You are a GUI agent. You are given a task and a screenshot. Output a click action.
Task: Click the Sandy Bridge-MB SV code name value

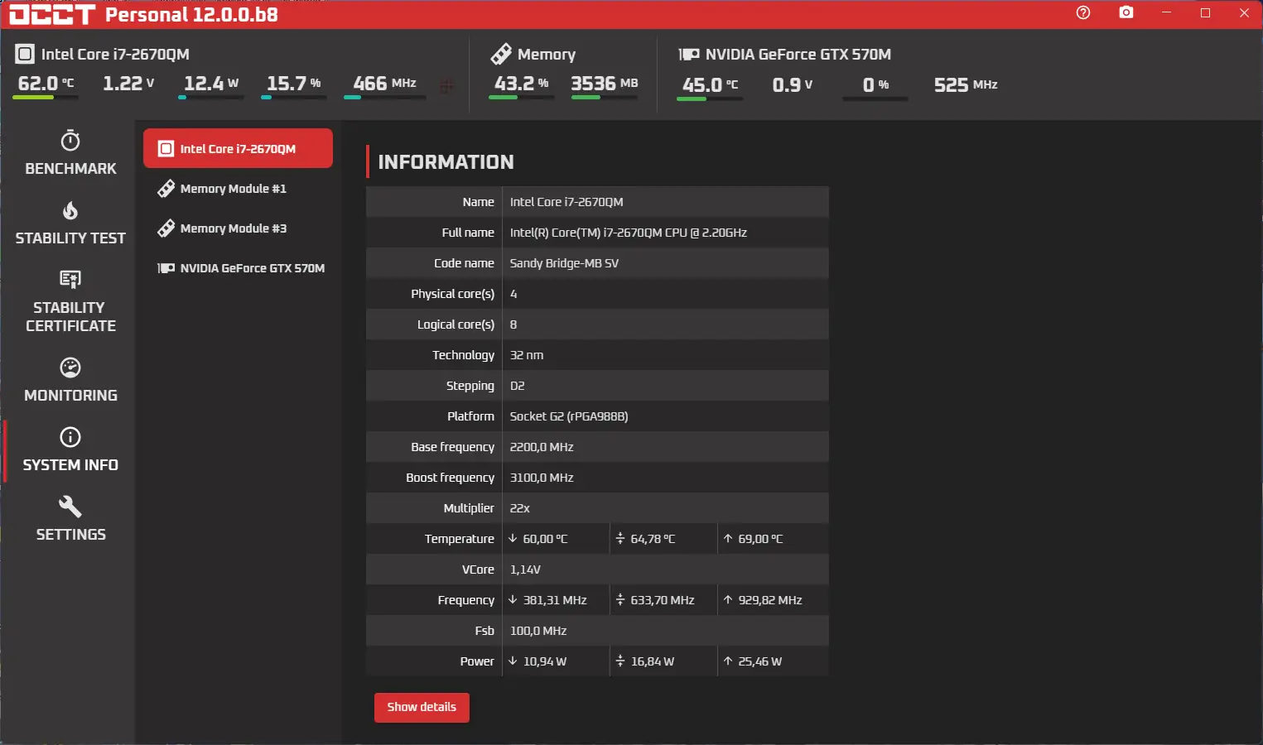[564, 263]
